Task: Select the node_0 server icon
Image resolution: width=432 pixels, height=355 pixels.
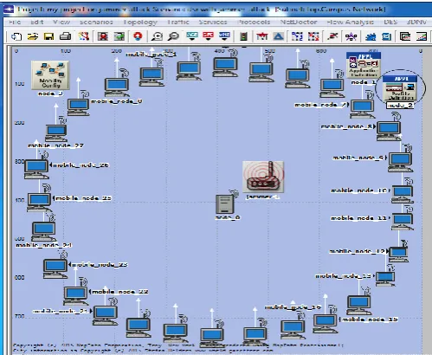Action: click(x=225, y=204)
